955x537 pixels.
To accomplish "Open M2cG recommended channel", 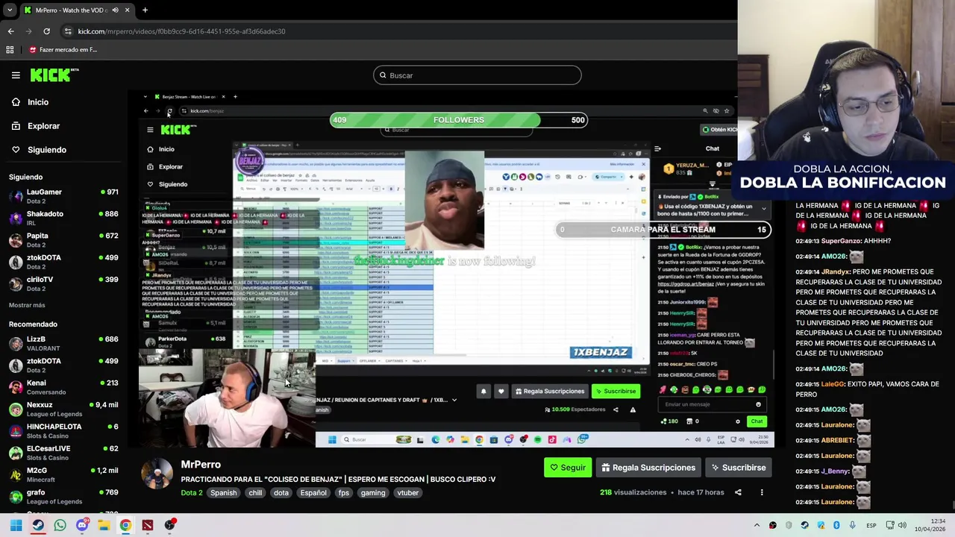I will [x=63, y=474].
